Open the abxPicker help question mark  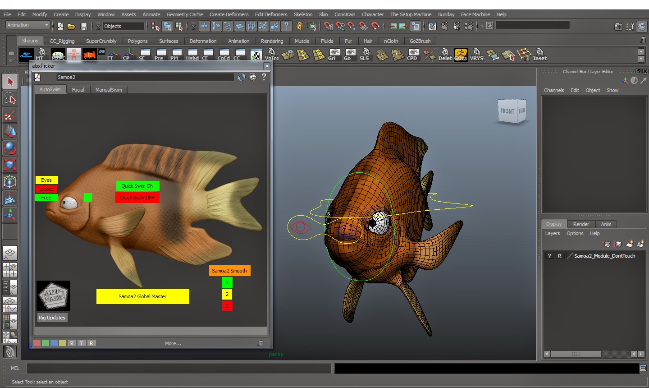264,77
